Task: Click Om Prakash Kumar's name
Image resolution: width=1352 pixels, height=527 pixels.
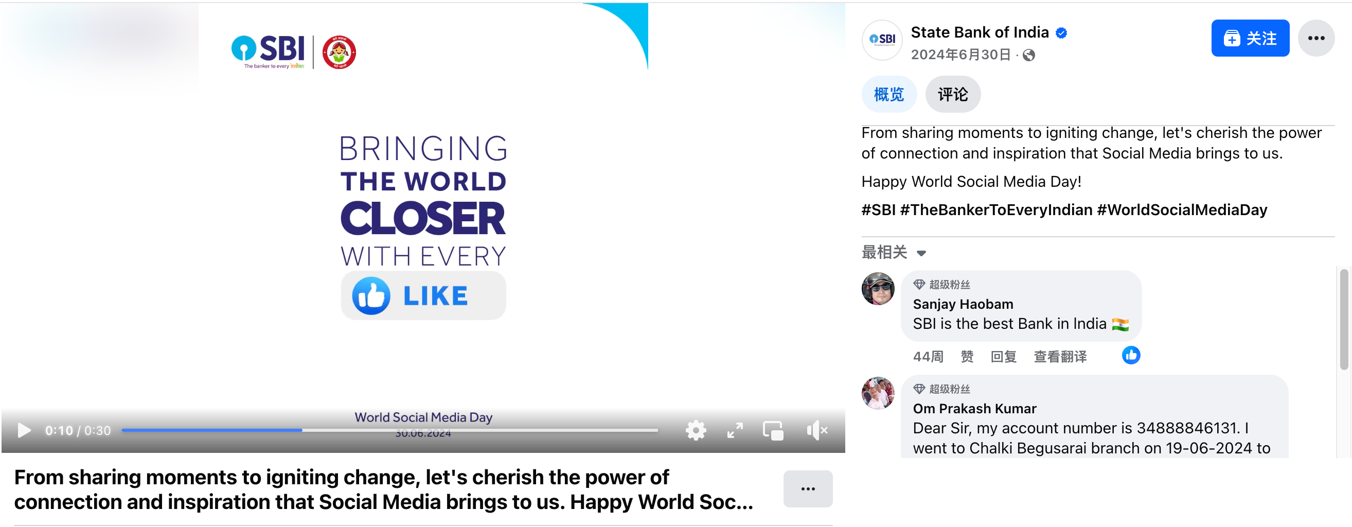Action: (x=974, y=408)
